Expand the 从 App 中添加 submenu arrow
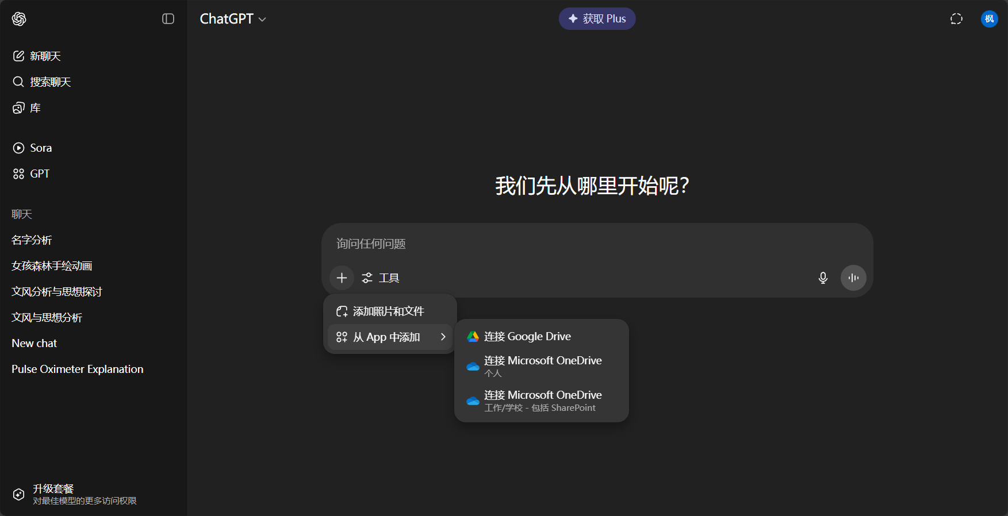 pyautogui.click(x=443, y=337)
